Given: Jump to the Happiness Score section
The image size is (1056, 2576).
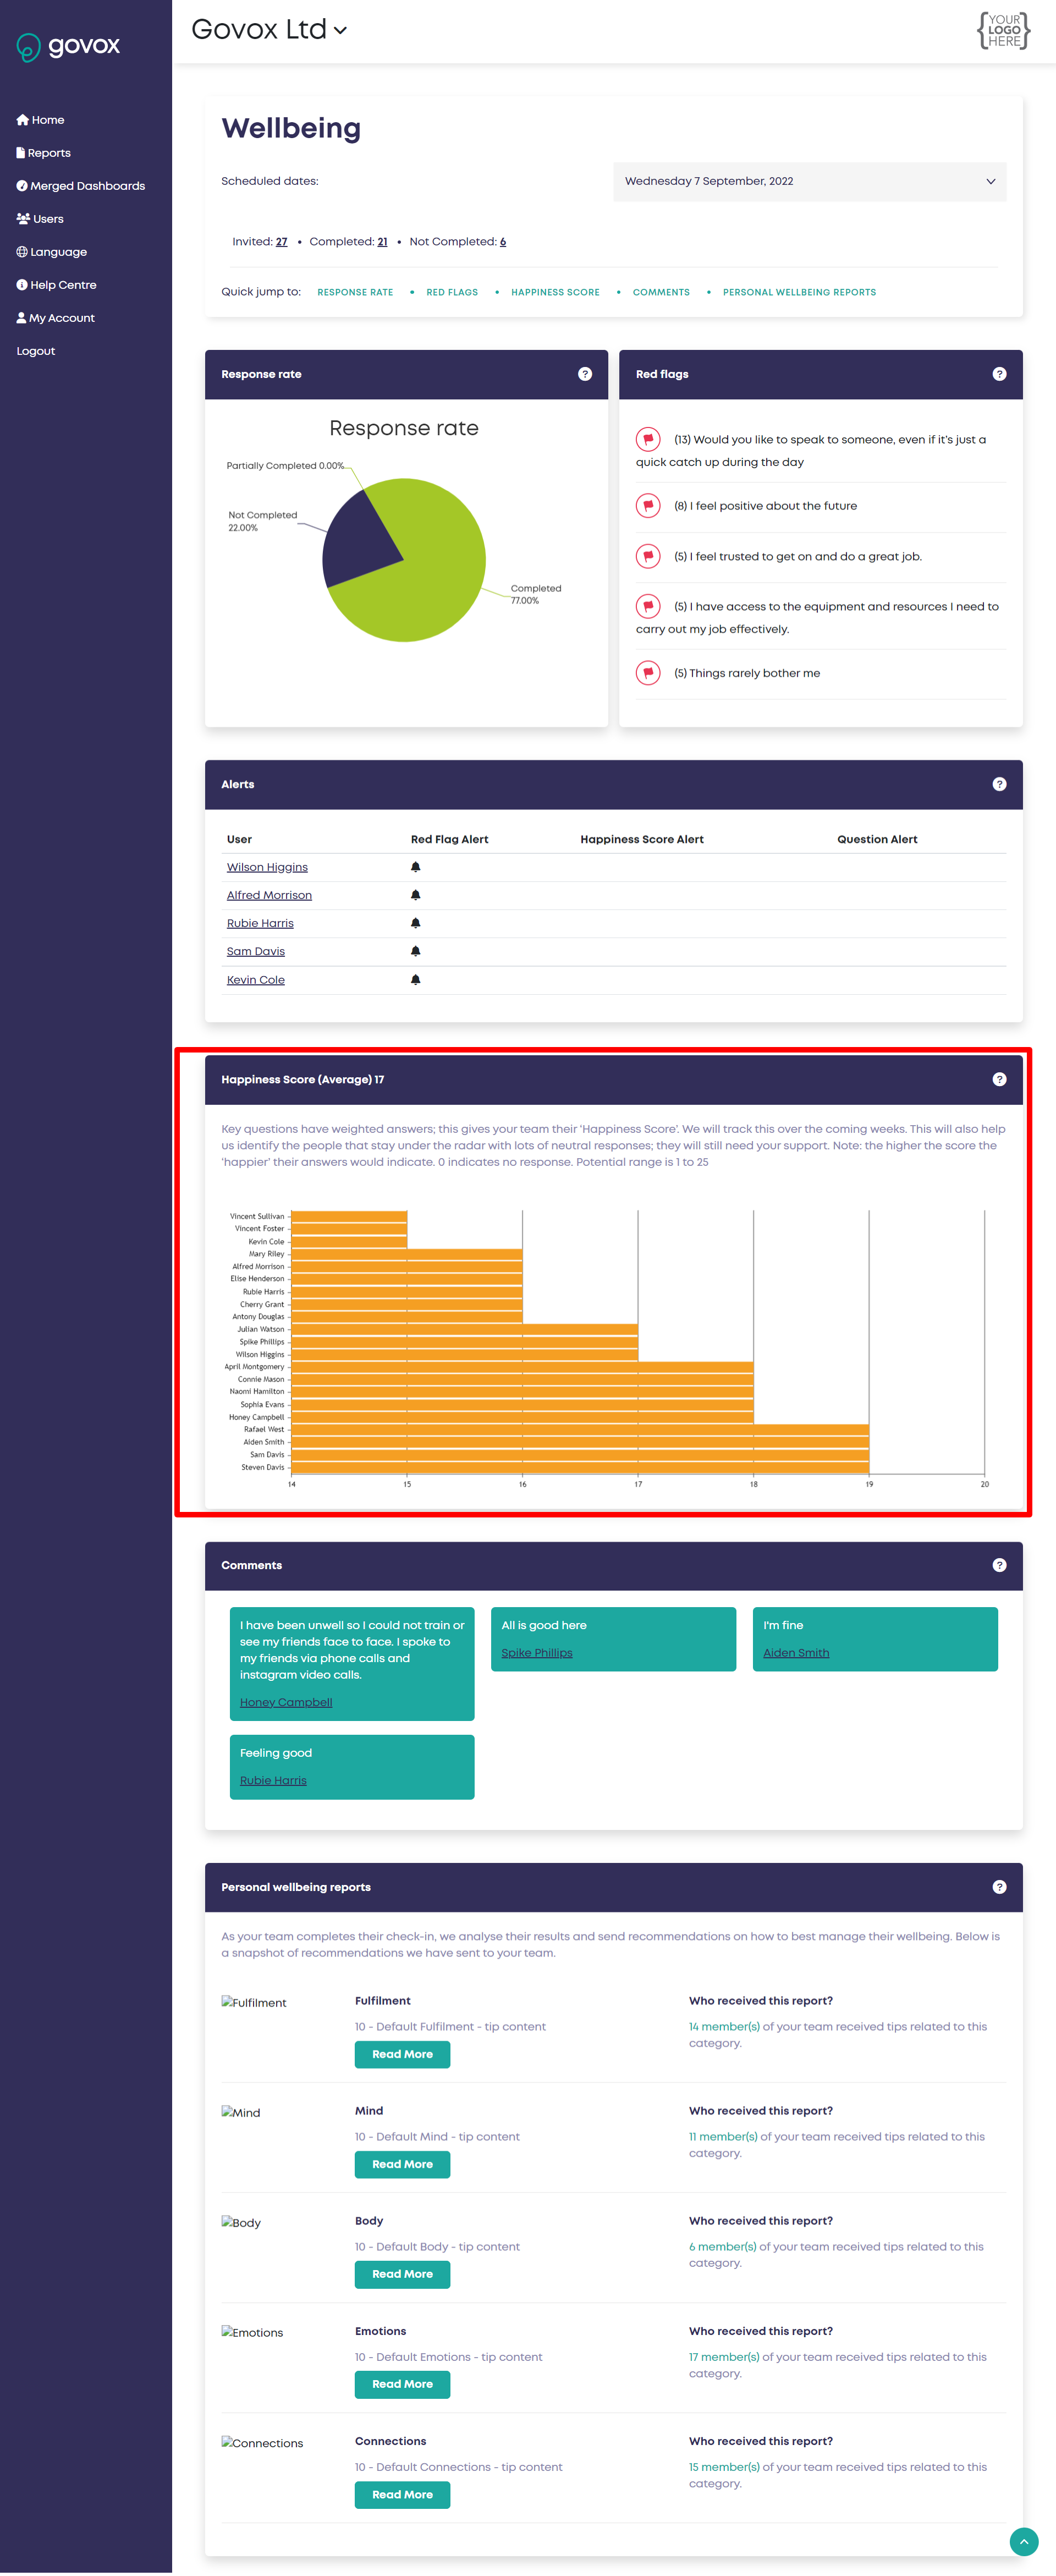Looking at the screenshot, I should coord(555,292).
